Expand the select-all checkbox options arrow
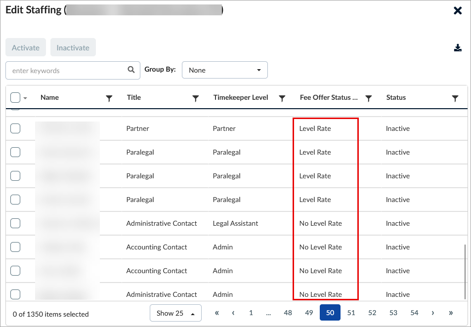The image size is (471, 327). coord(25,98)
